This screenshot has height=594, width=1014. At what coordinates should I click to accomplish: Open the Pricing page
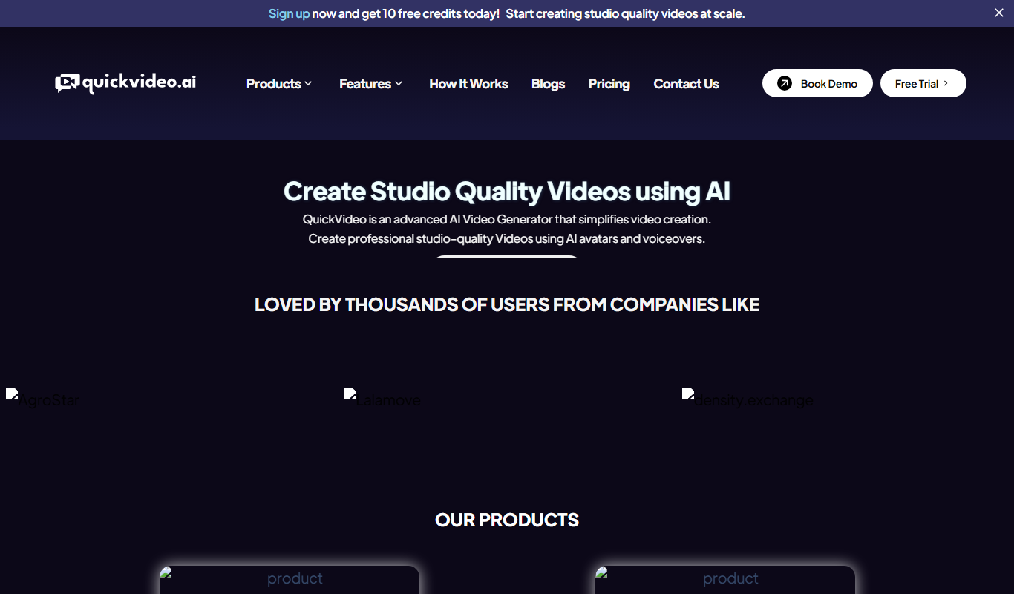(609, 84)
